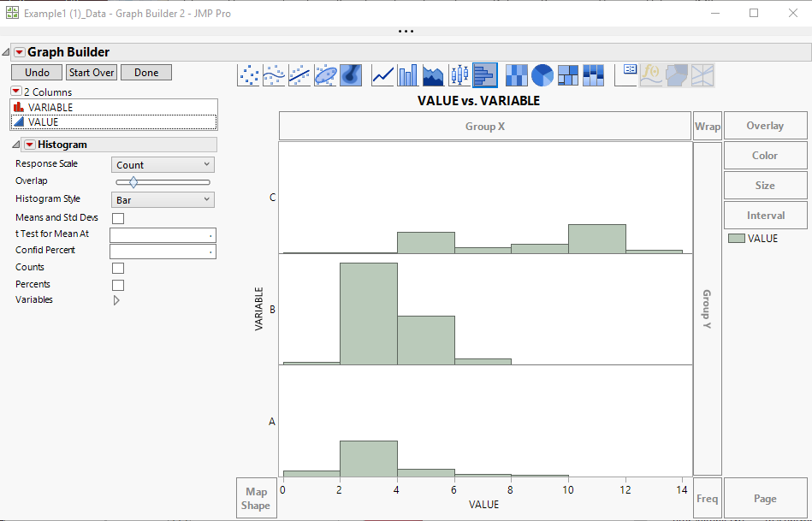Adjust the Overlap slider handle
Viewport: 812px width, 521px height.
133,181
